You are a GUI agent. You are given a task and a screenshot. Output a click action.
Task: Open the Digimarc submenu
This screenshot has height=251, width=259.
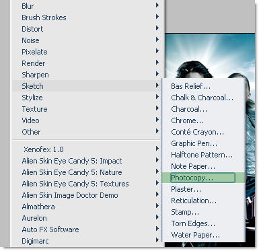click(86, 241)
